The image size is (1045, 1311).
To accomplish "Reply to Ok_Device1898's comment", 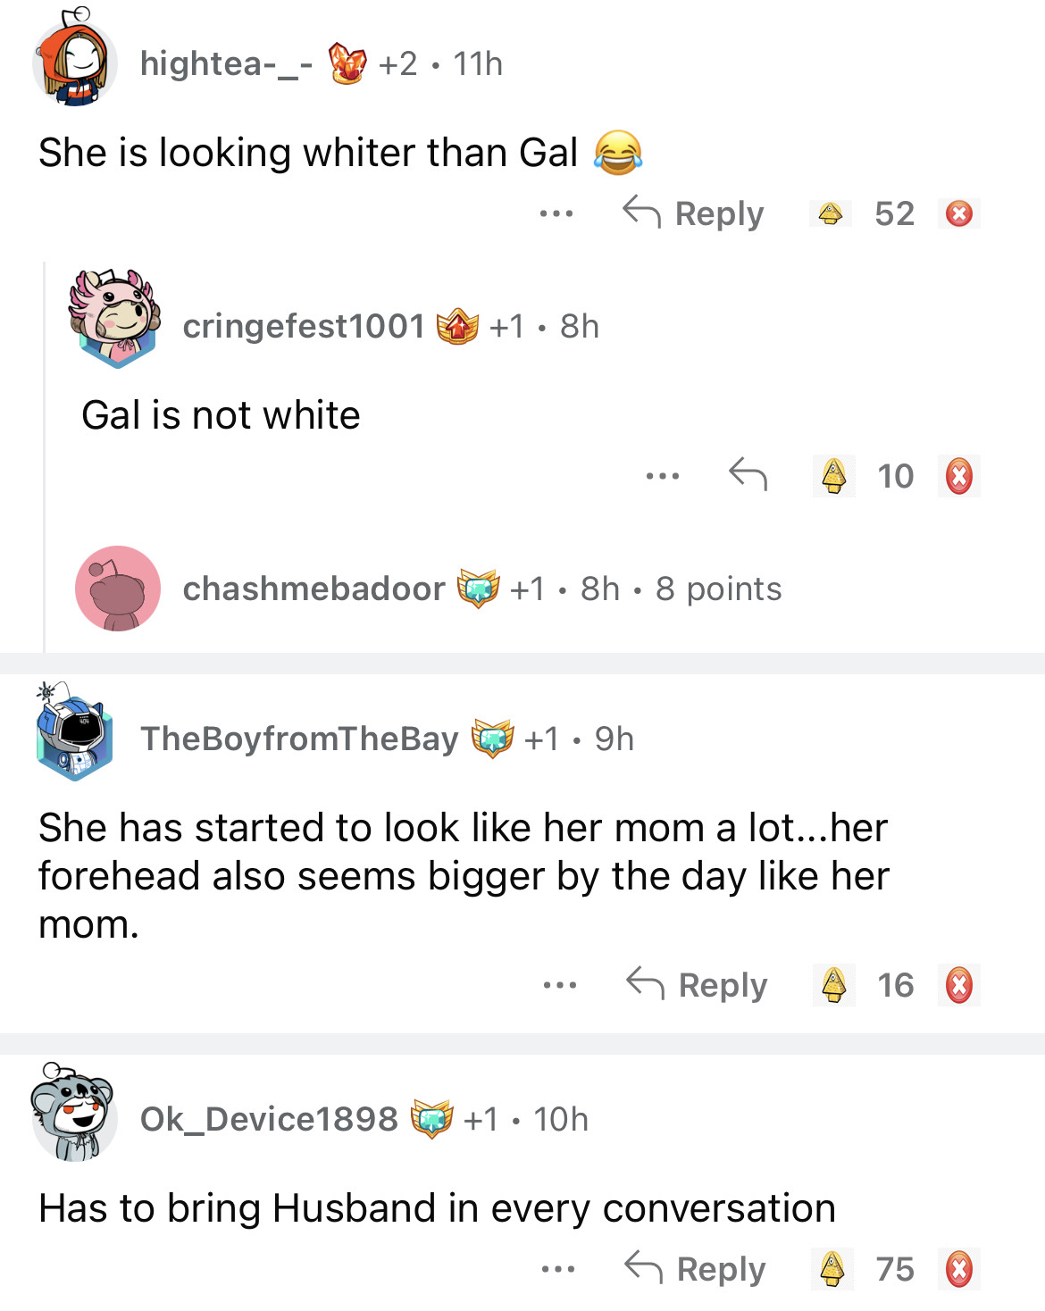I will click(695, 1269).
